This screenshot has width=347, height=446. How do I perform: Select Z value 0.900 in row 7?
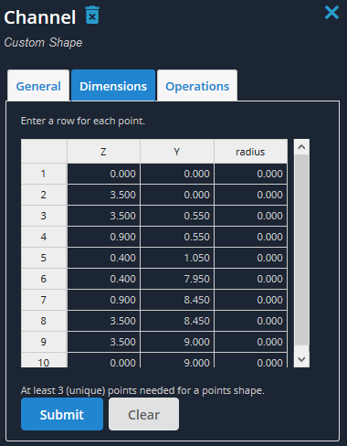pyautogui.click(x=104, y=300)
